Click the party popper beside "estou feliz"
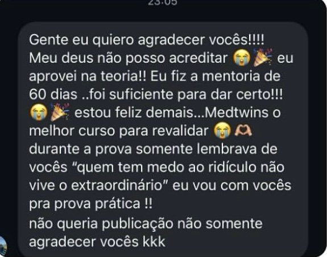The height and width of the screenshot is (257, 327). (60, 112)
